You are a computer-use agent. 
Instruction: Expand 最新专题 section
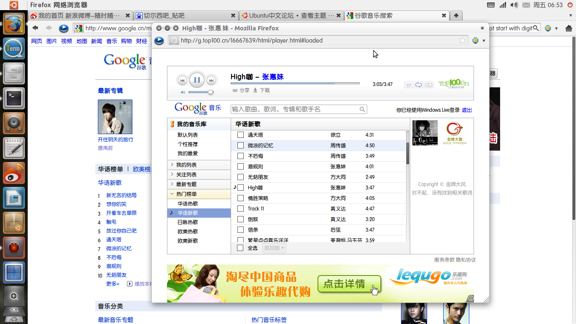(x=199, y=184)
